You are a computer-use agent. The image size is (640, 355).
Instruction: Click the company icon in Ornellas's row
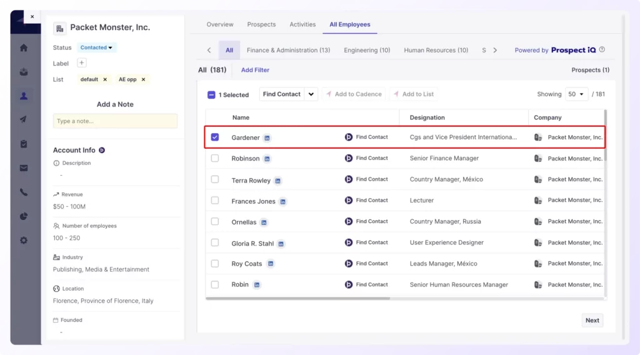[x=538, y=222]
